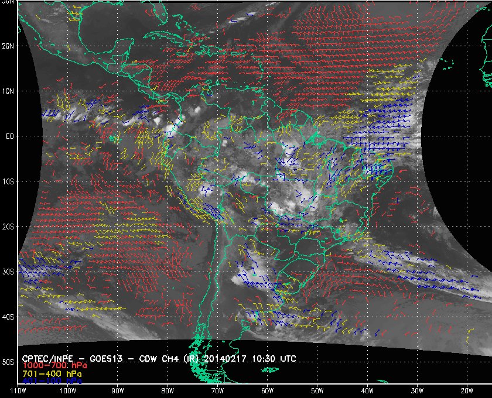Click the red 1000-700 hPa legend entry
Viewport: 492px width, 398px height.
(54, 366)
